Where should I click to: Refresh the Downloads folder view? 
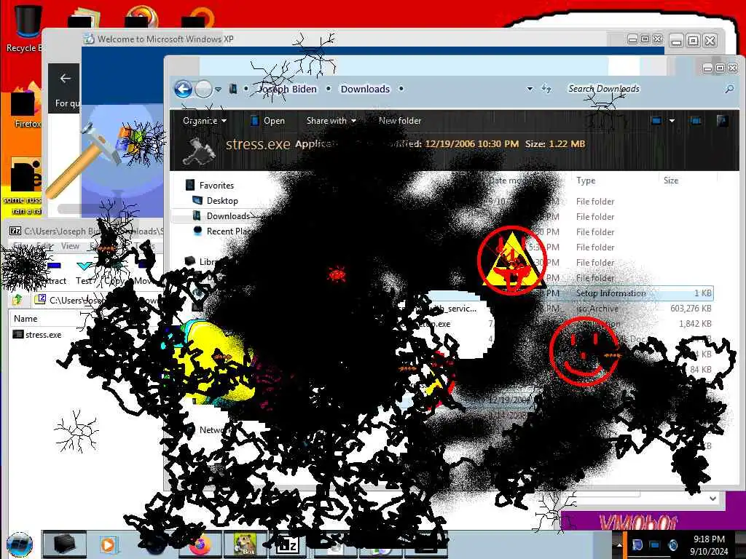point(546,89)
